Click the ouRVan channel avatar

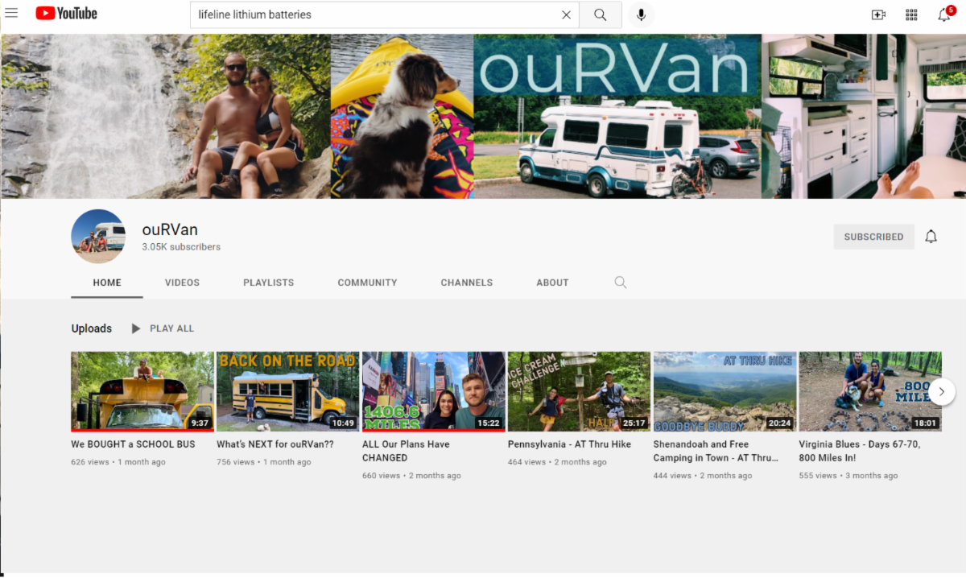(x=98, y=236)
